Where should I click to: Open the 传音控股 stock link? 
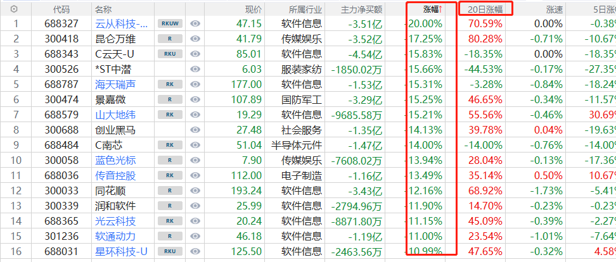tap(115, 175)
